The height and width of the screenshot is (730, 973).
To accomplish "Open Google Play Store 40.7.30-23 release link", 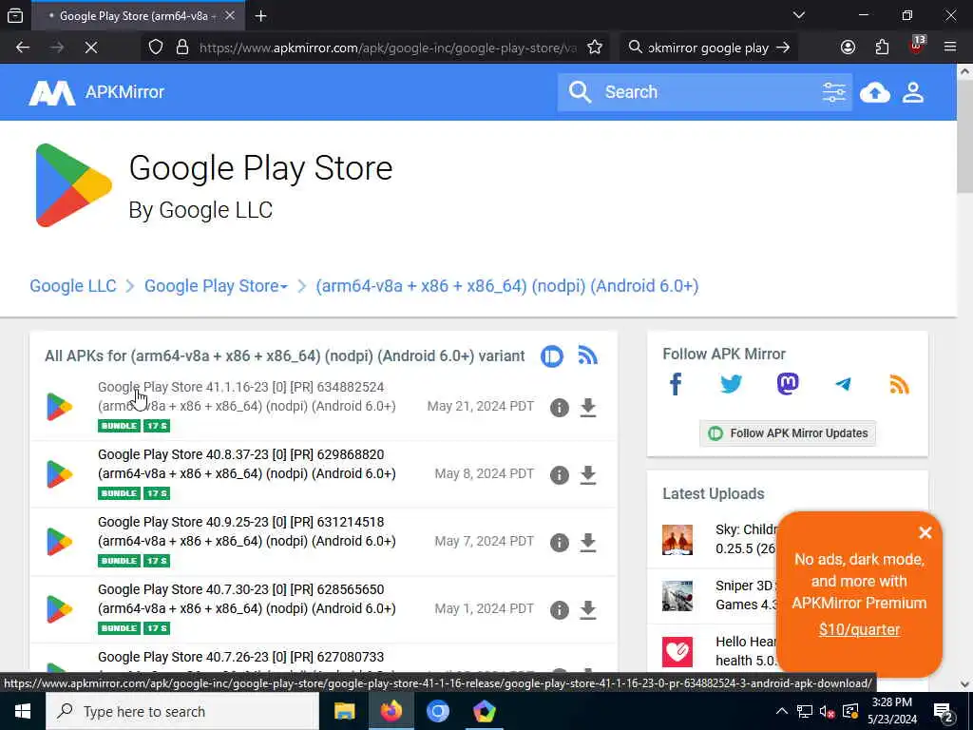I will coord(247,600).
